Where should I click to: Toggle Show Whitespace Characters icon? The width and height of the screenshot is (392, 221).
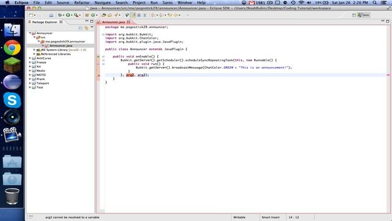(x=145, y=15)
